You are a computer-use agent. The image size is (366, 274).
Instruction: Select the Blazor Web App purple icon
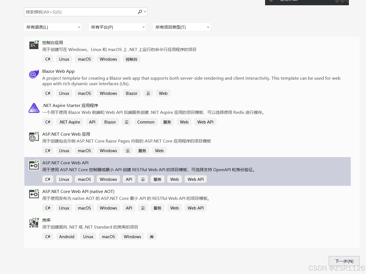(x=34, y=74)
